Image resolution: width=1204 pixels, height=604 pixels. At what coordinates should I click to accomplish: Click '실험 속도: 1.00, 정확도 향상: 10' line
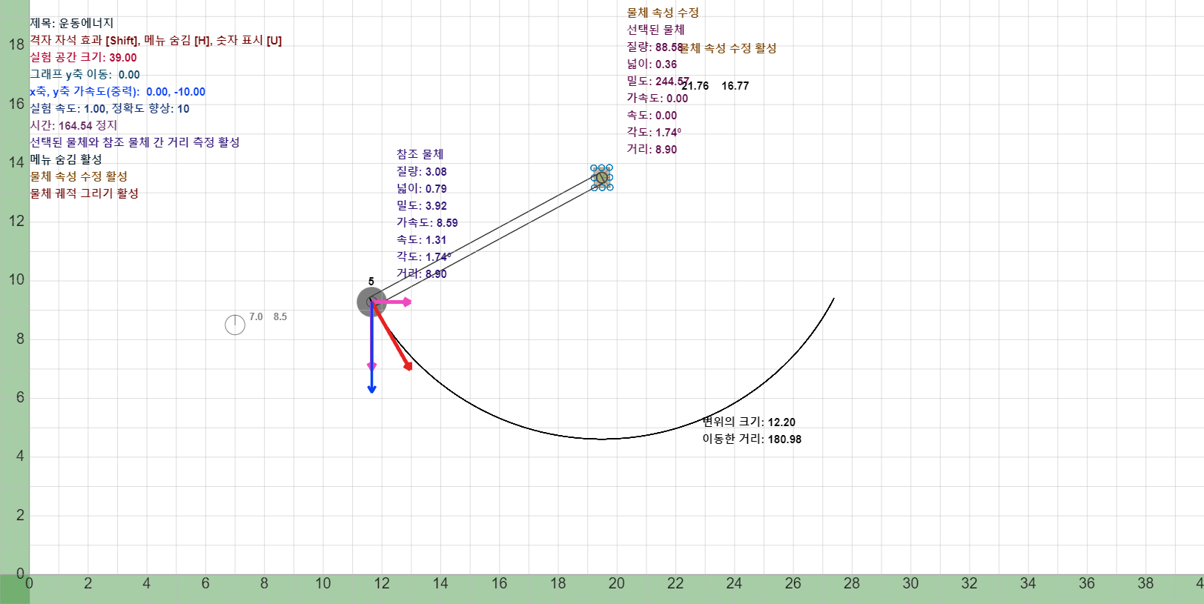pos(110,108)
